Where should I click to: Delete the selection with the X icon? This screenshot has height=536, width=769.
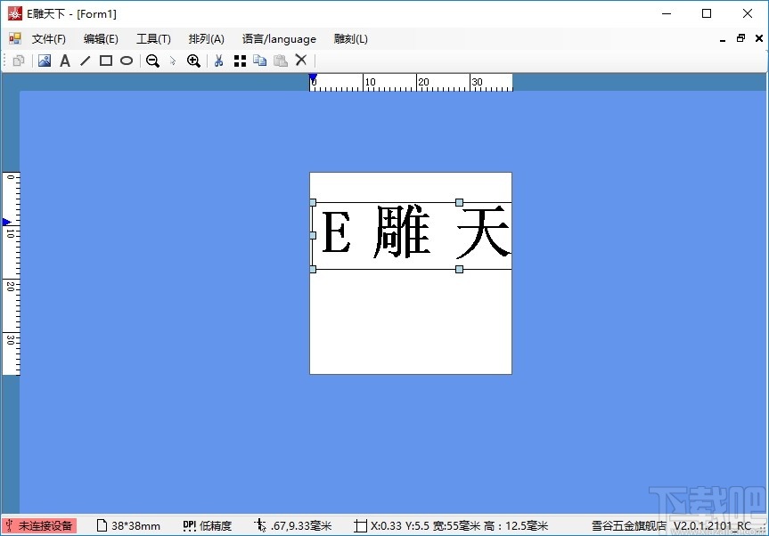[301, 60]
